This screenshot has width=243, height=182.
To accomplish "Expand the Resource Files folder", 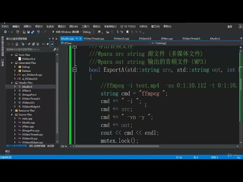I will coord(12,110).
